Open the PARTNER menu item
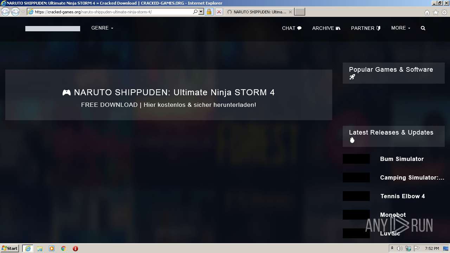This screenshot has width=450, height=253. (x=366, y=28)
